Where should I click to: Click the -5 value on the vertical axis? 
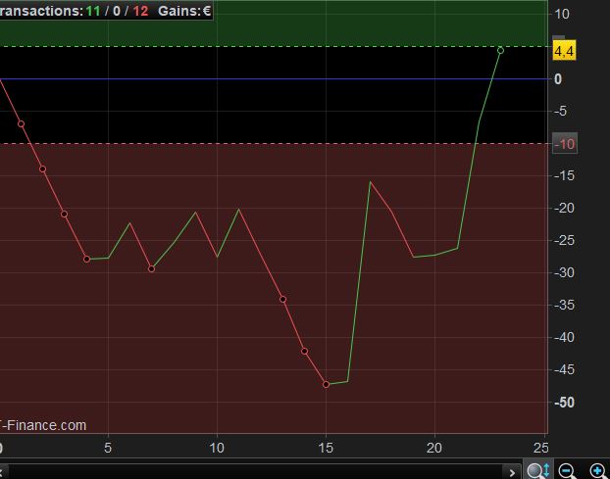pos(560,111)
